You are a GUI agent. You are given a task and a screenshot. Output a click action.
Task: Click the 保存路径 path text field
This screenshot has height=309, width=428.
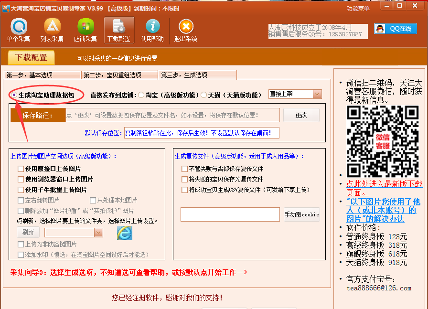(172, 115)
